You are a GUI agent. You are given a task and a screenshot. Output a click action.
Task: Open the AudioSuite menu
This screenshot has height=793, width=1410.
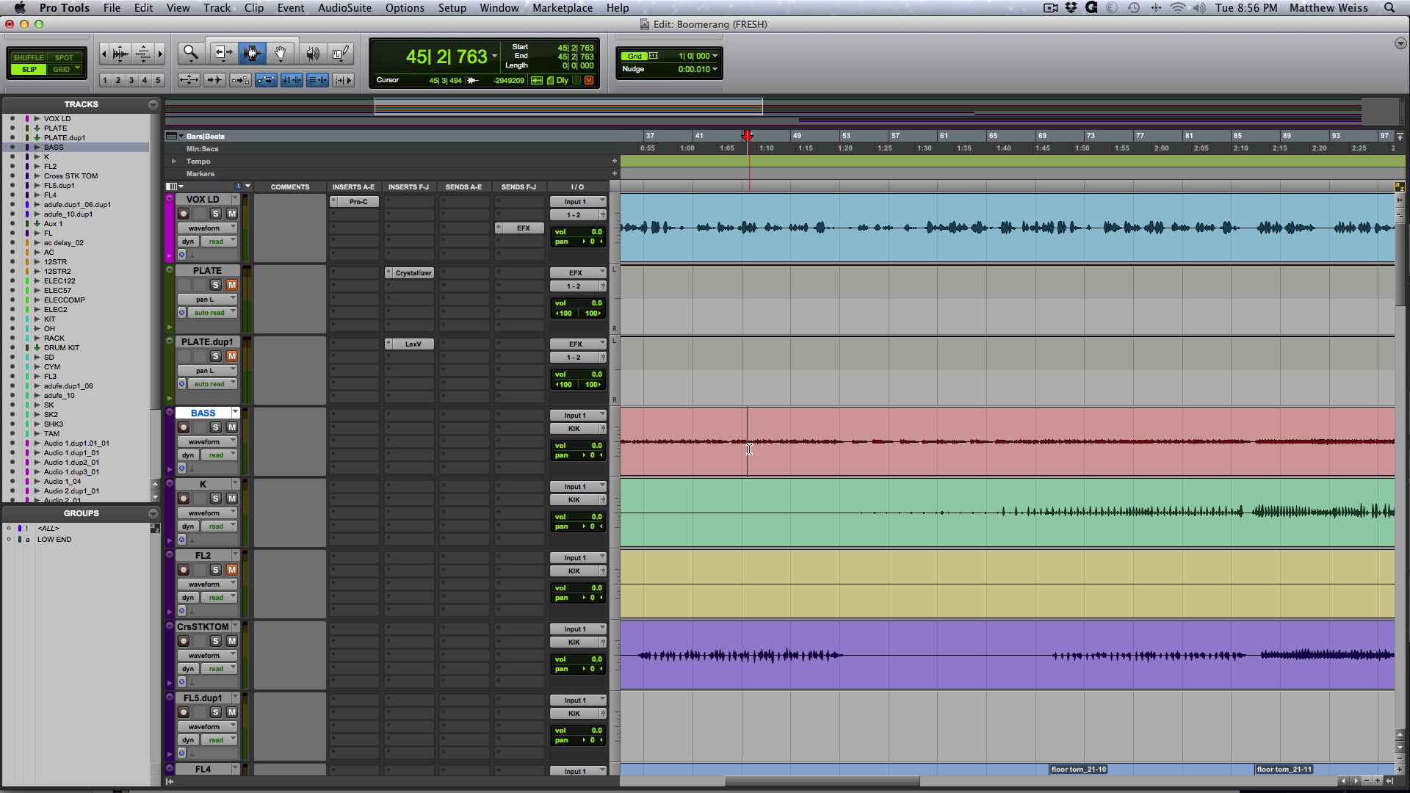point(344,7)
